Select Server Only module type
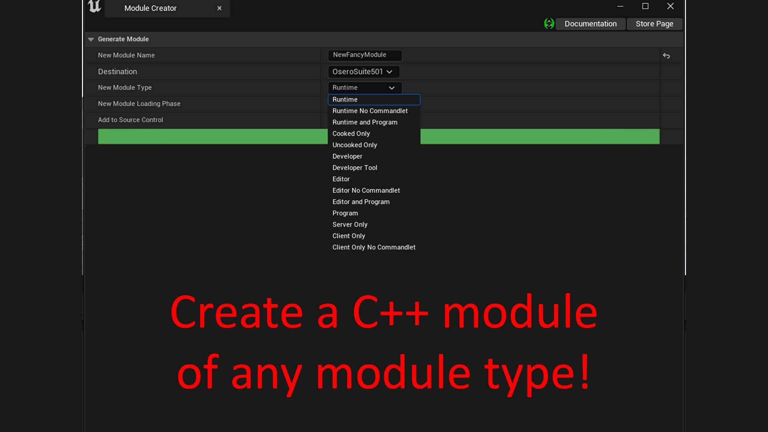This screenshot has width=768, height=432. point(350,224)
